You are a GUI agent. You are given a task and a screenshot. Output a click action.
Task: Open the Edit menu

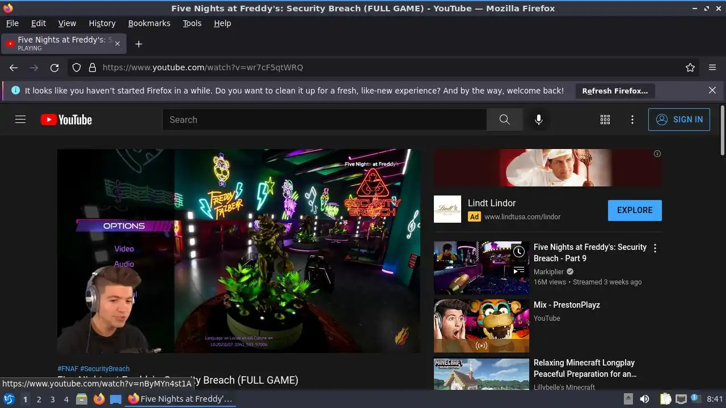click(x=39, y=23)
